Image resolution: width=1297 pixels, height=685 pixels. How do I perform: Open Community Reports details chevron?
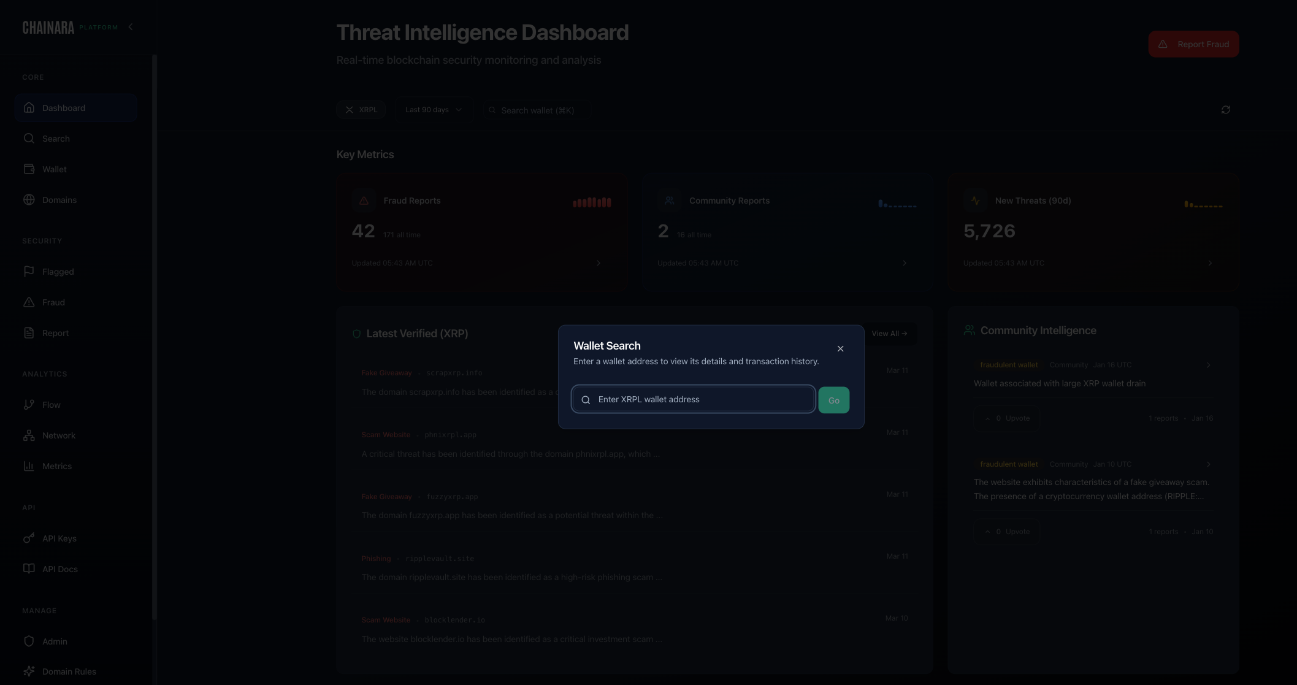pyautogui.click(x=905, y=263)
